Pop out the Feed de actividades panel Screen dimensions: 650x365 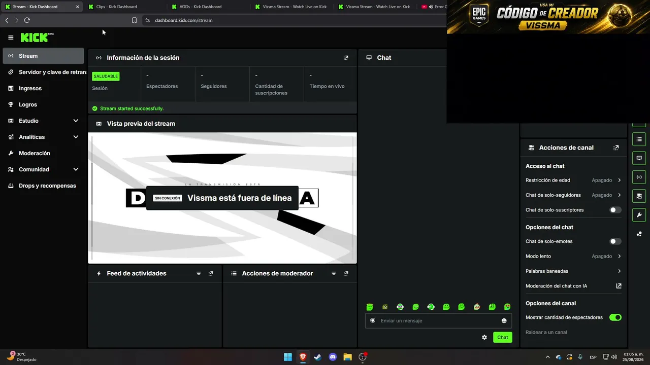pos(211,273)
